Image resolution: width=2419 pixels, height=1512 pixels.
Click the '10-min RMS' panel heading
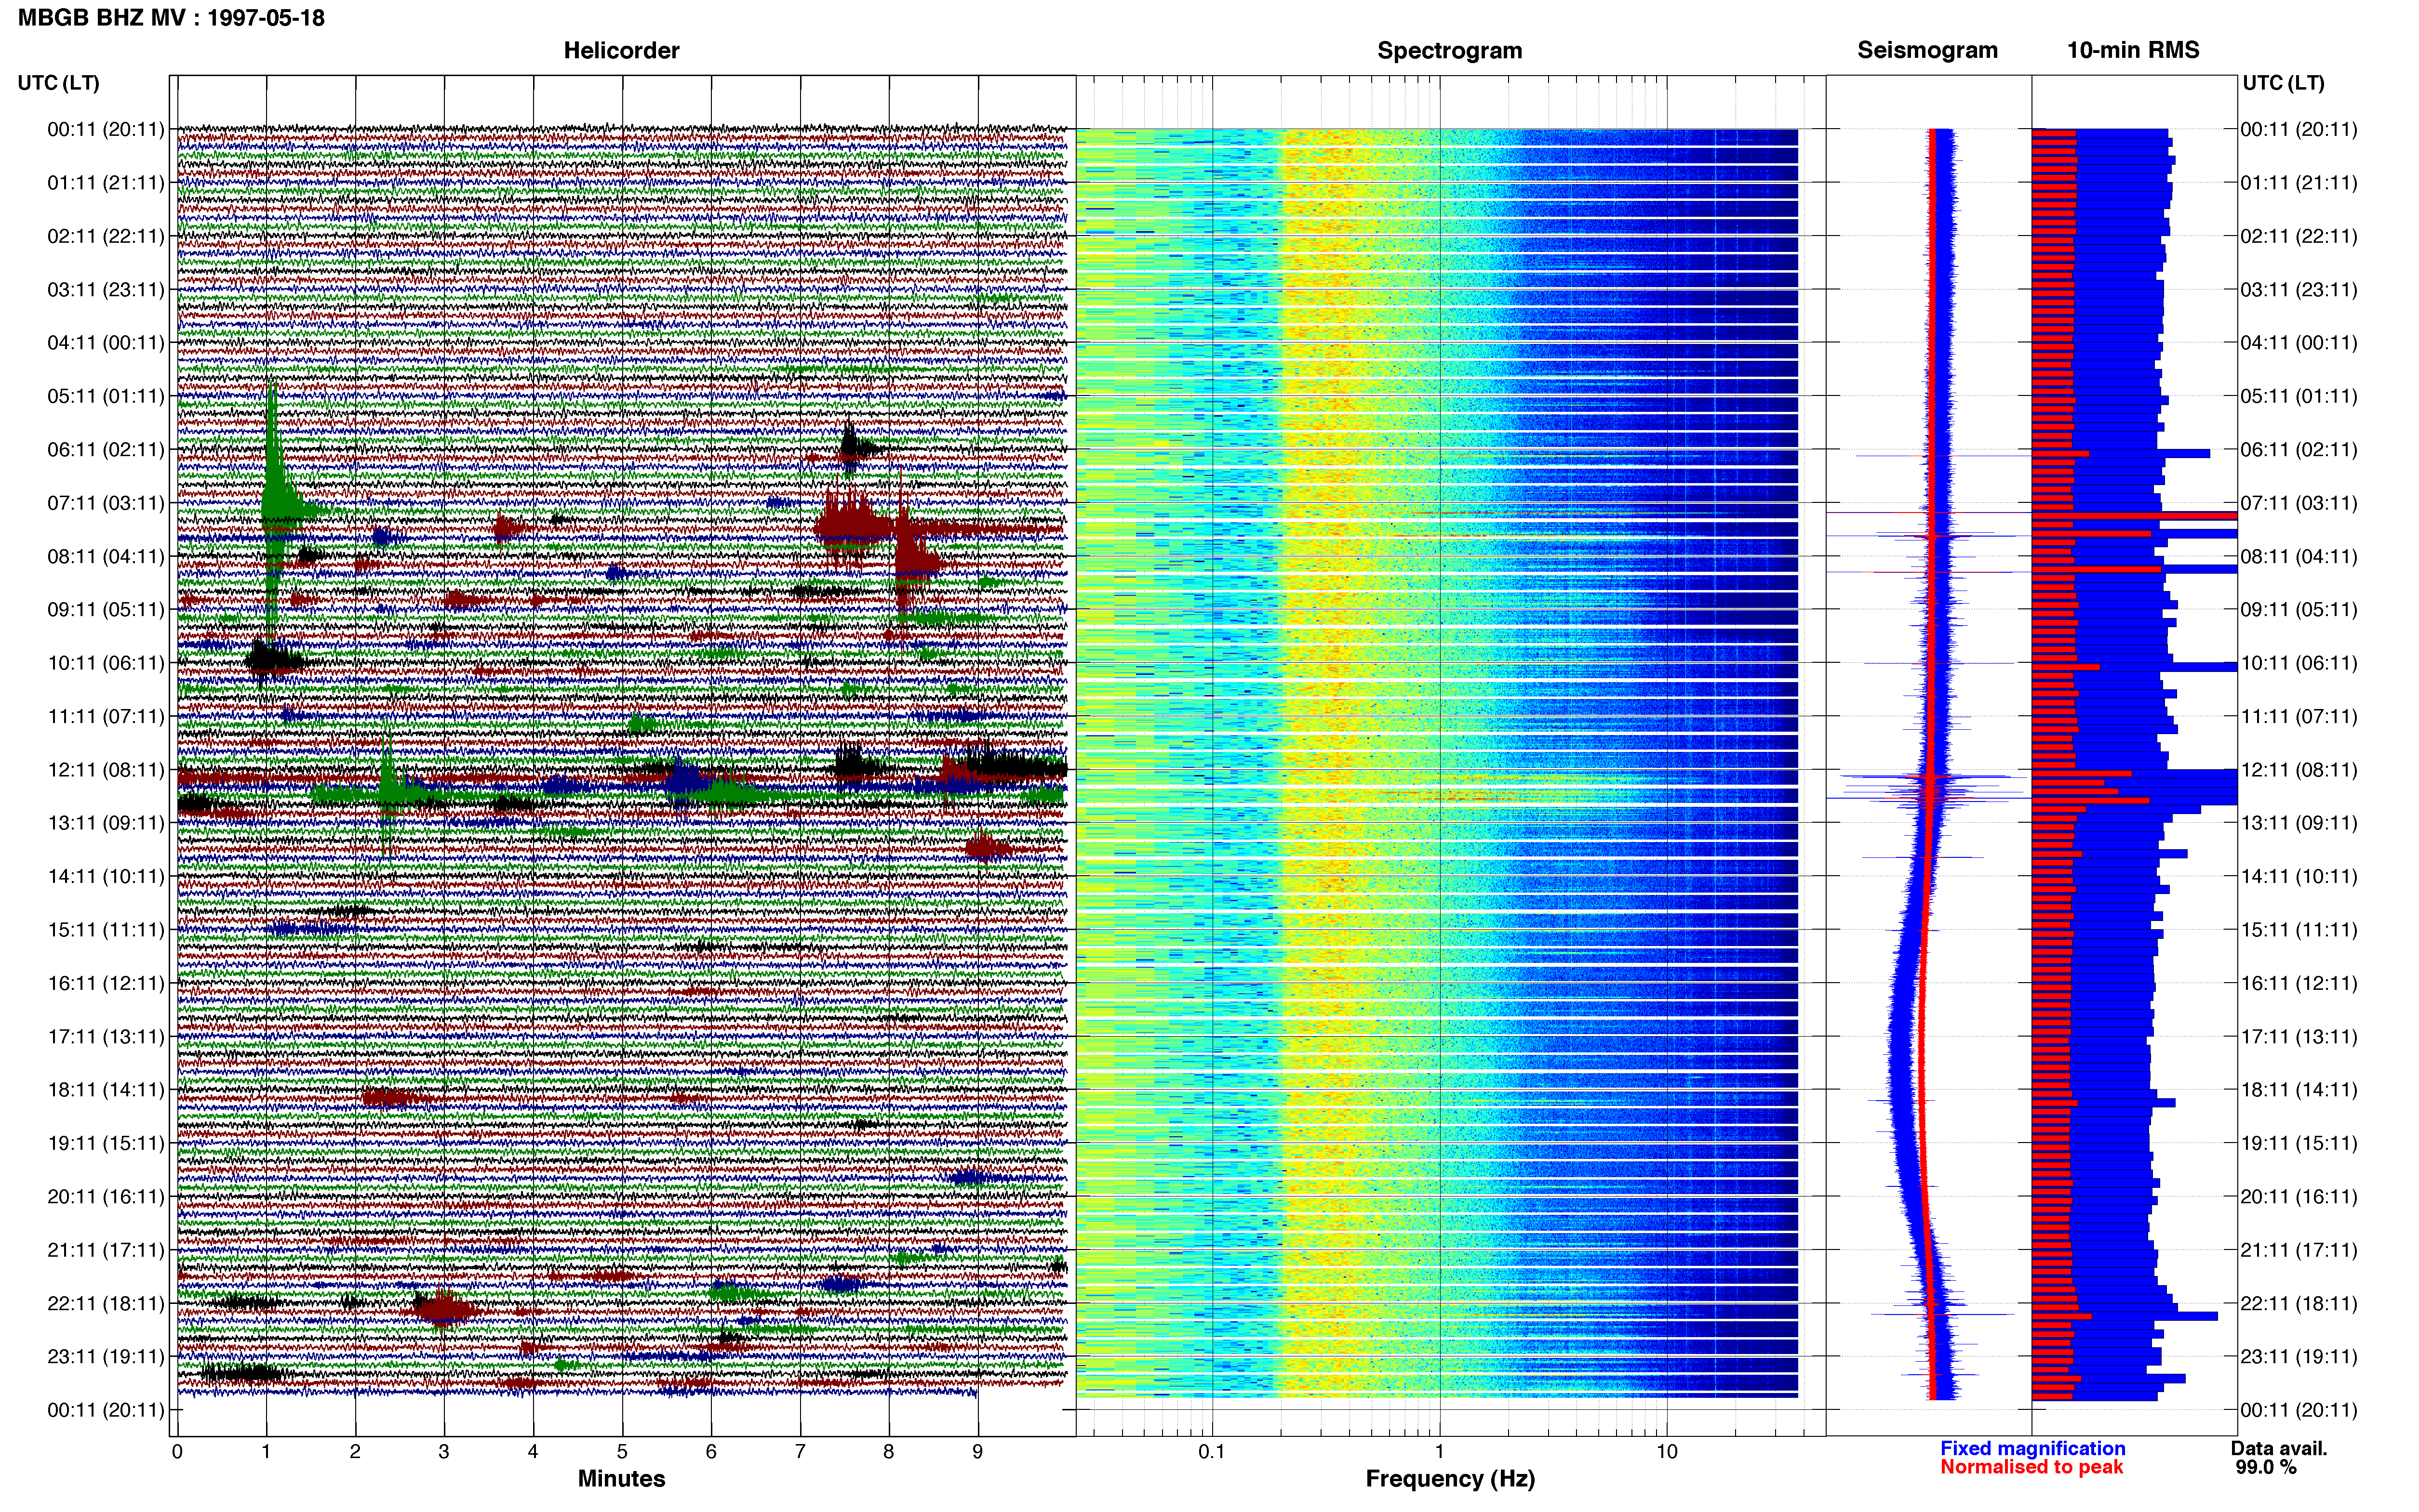pos(2133,51)
